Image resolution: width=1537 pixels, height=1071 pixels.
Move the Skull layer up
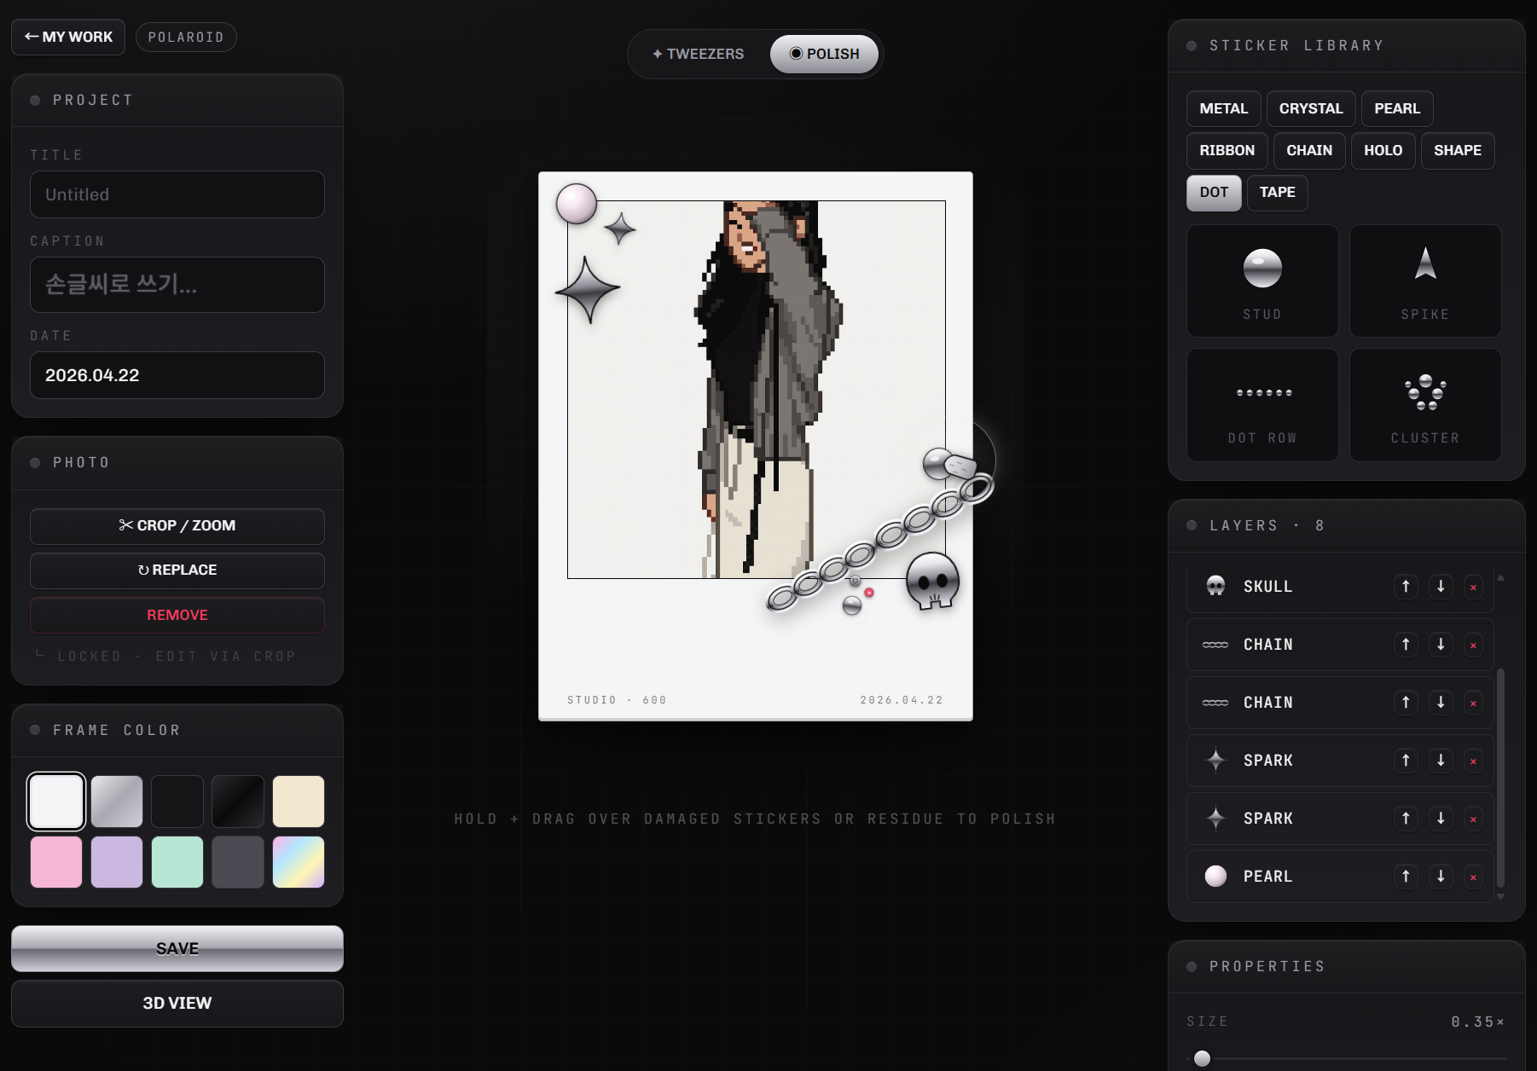click(1406, 587)
